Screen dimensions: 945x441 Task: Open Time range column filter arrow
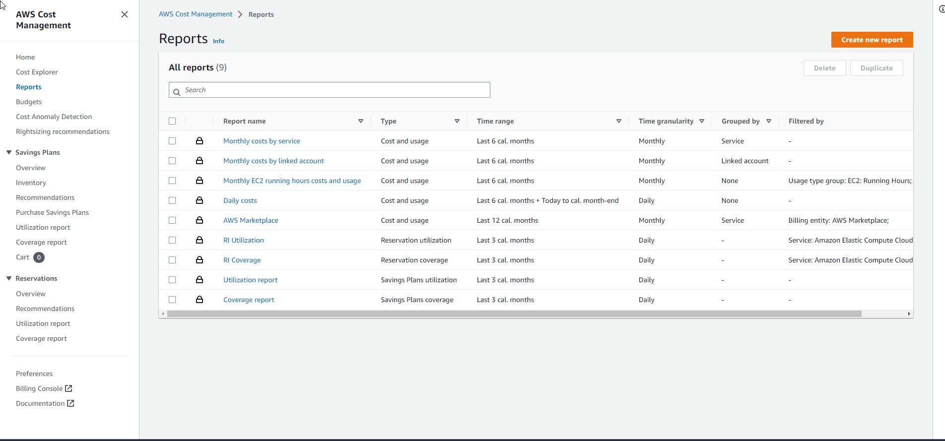tap(619, 121)
